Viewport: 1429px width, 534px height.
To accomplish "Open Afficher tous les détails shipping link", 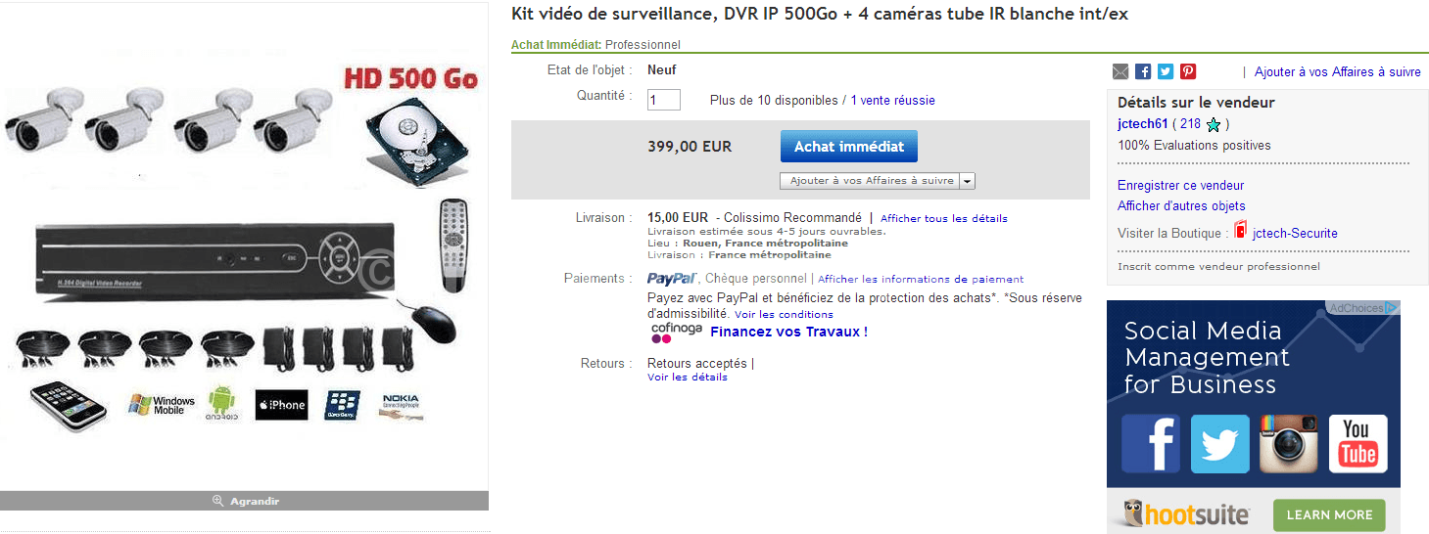I will (x=944, y=219).
